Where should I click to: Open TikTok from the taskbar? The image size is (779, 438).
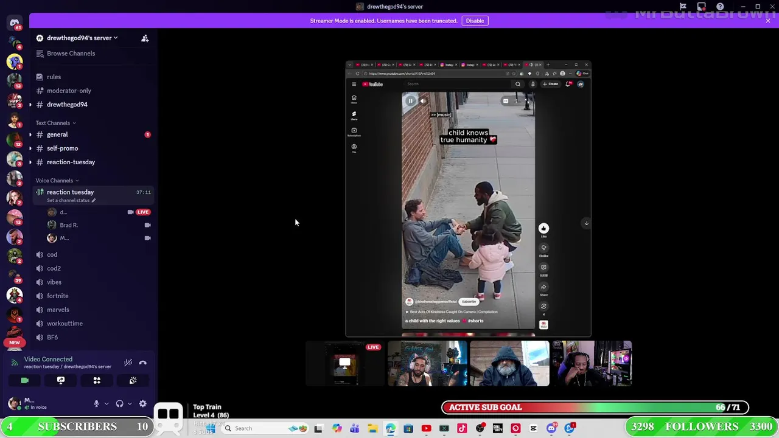coord(462,428)
